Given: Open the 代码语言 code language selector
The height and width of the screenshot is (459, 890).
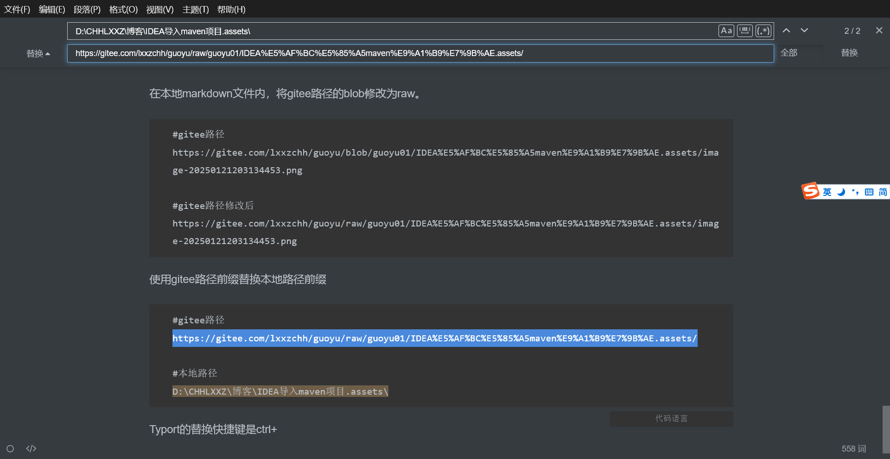Looking at the screenshot, I should tap(671, 418).
